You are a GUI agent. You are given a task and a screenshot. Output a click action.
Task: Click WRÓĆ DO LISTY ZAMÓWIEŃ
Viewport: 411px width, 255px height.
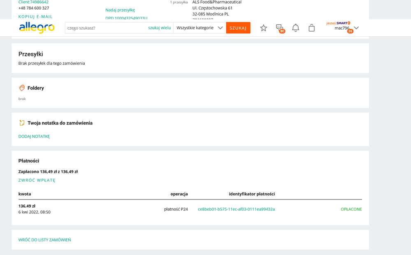[x=44, y=240]
